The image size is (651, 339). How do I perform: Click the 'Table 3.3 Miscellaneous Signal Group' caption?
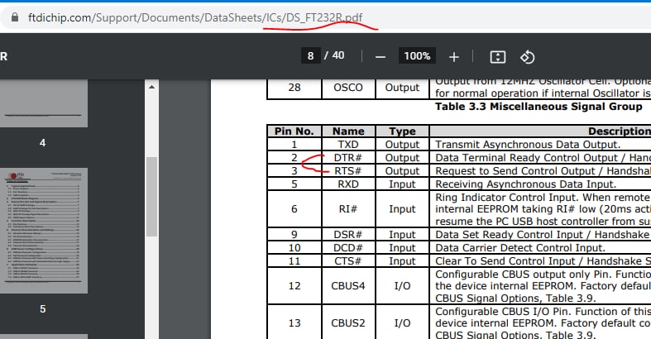[539, 107]
